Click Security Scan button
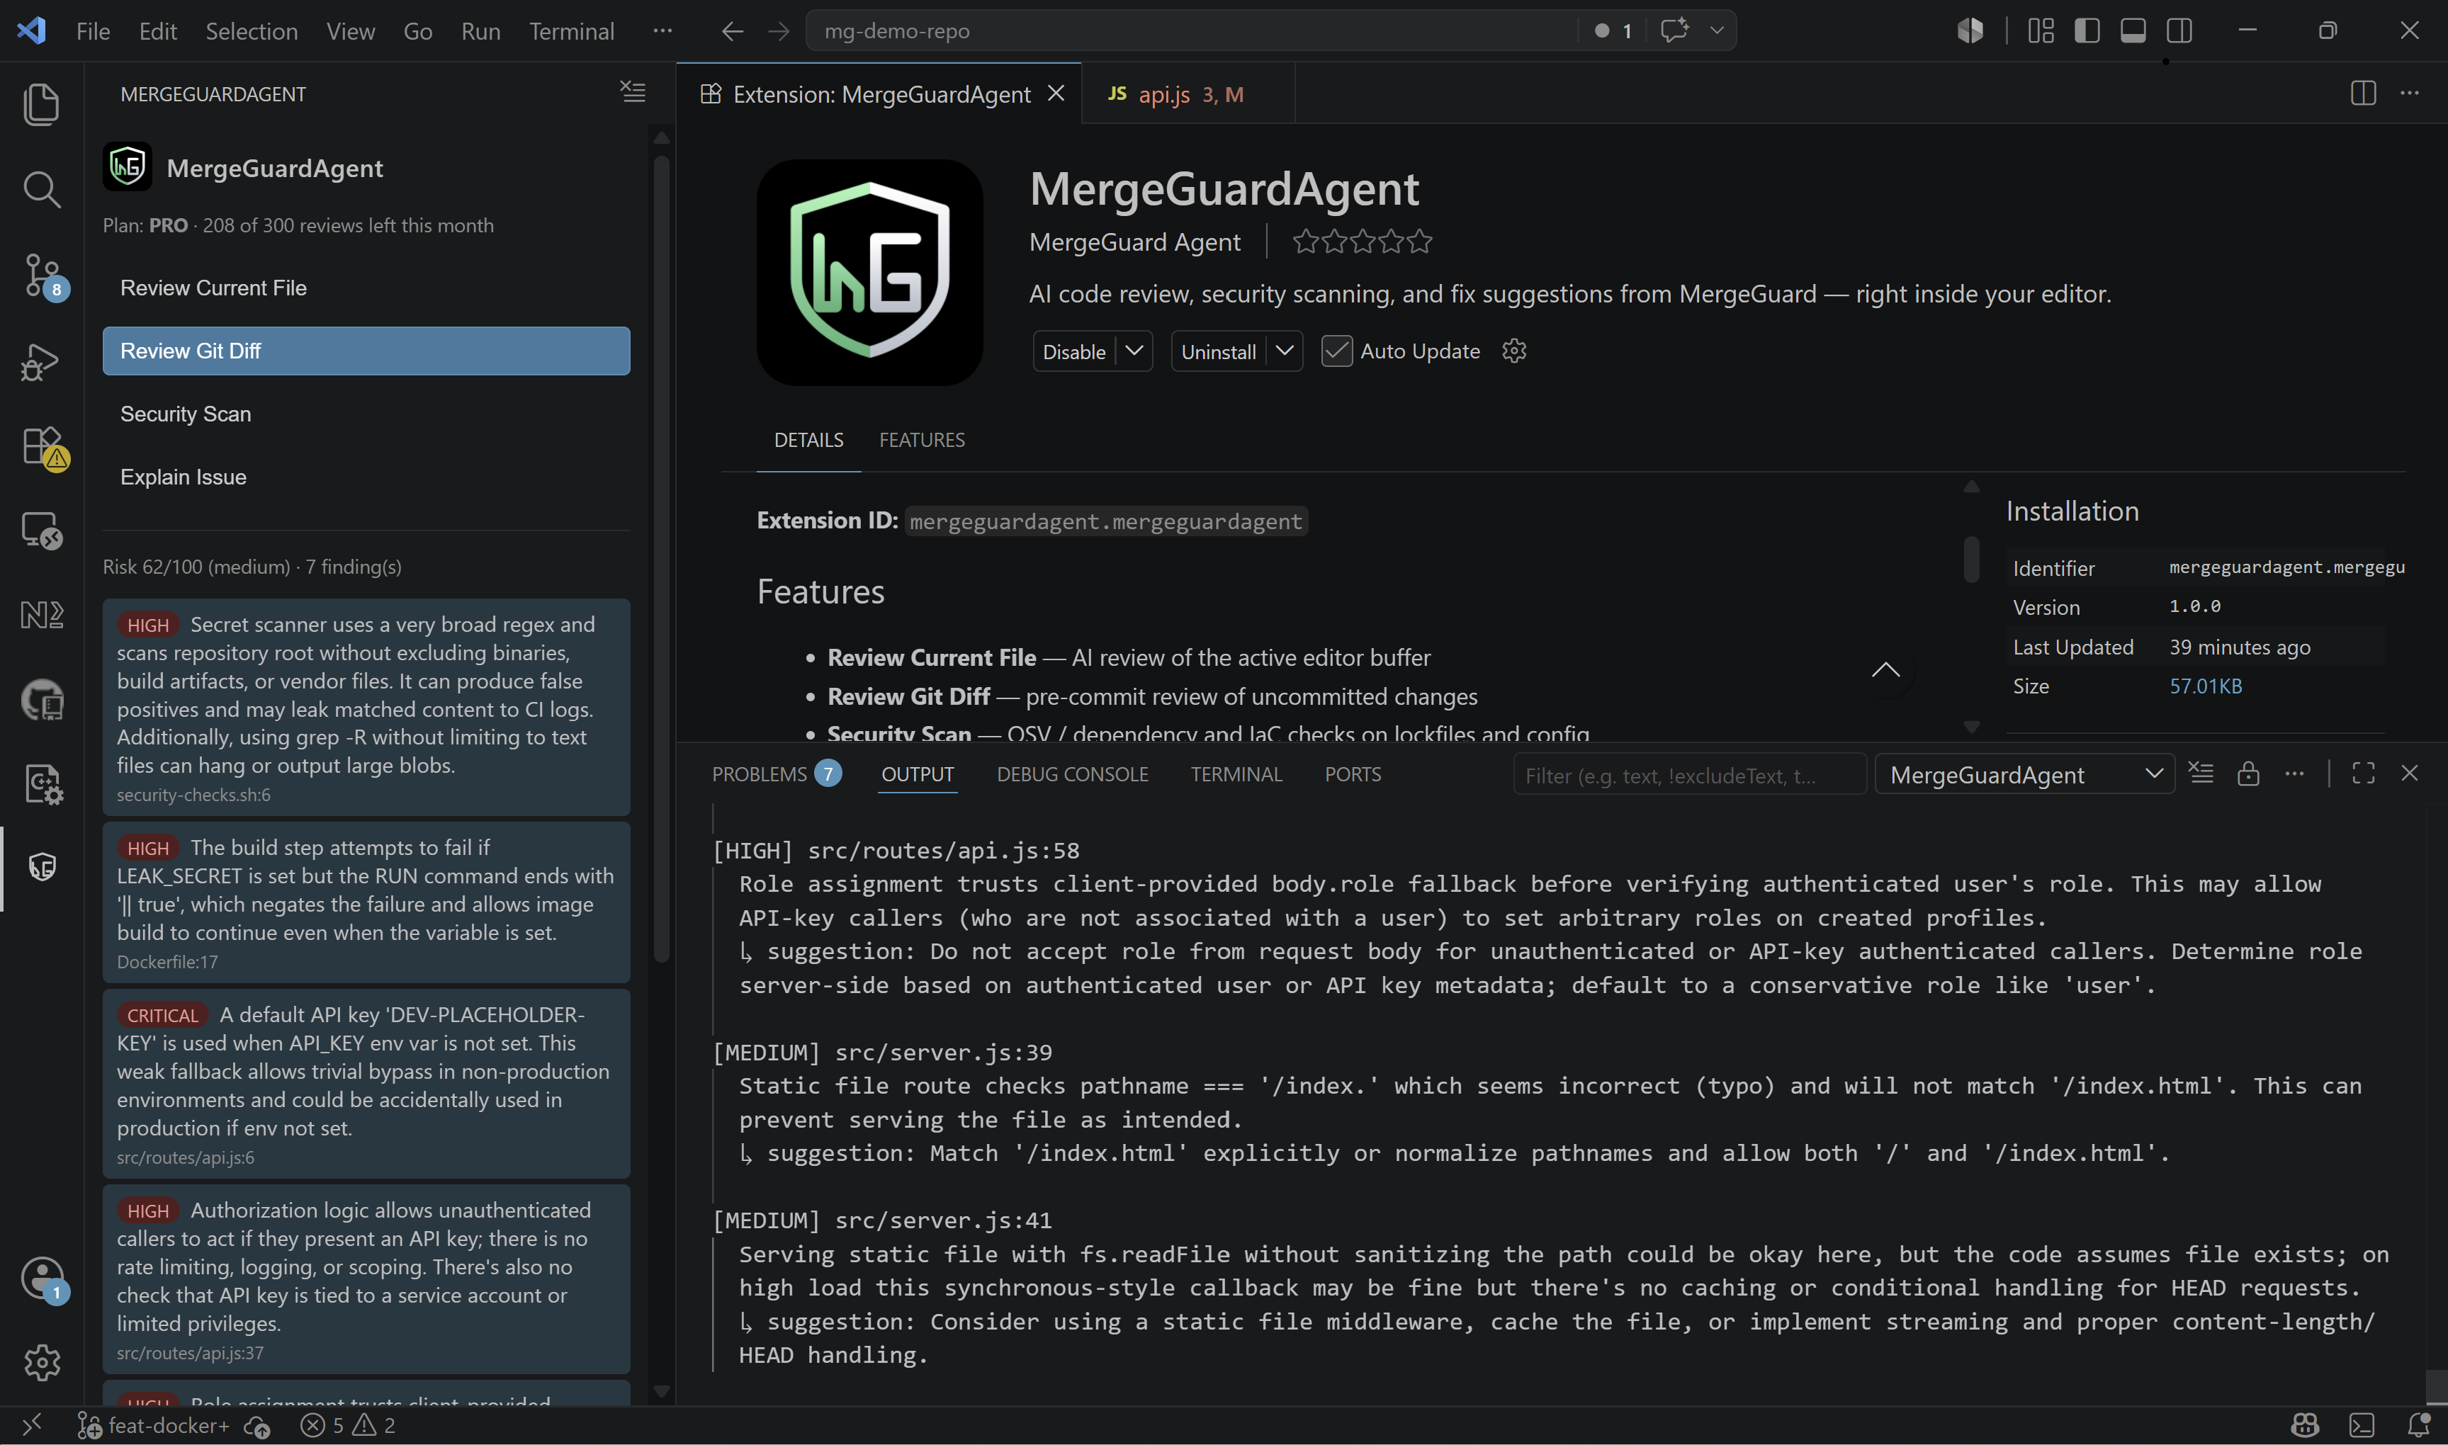Screen dimensions: 2448x1445 coord(366,414)
